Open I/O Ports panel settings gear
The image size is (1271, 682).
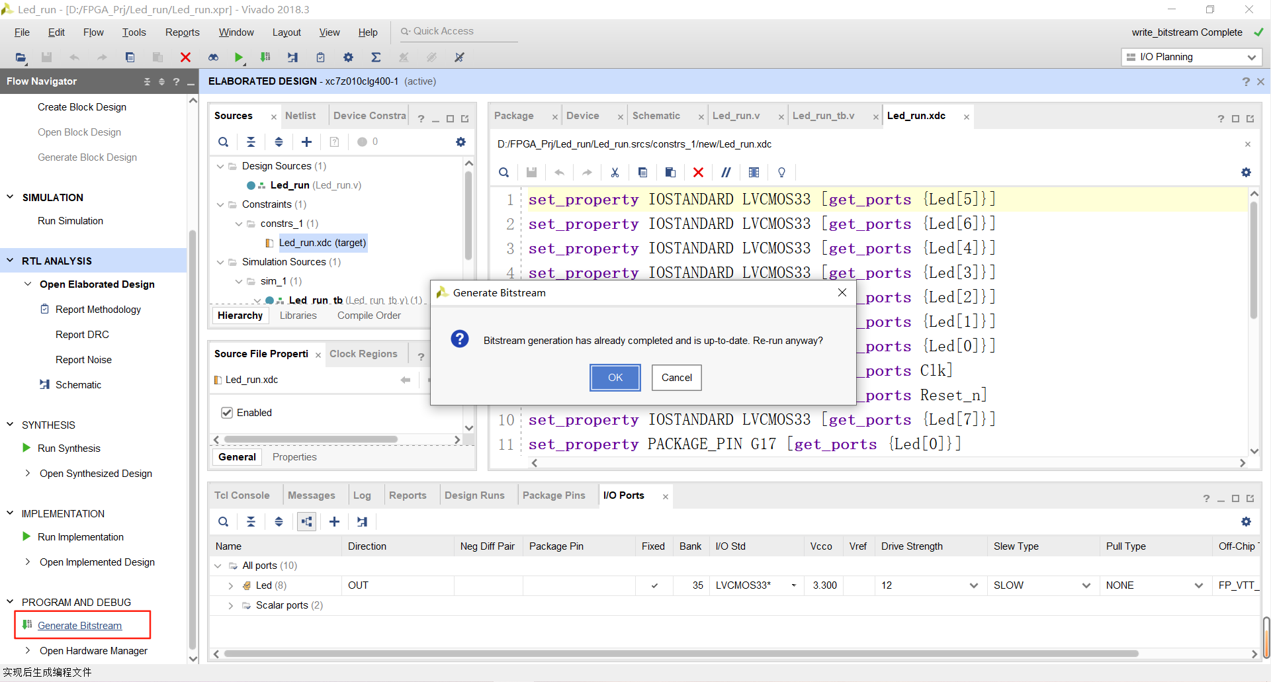(x=1246, y=522)
